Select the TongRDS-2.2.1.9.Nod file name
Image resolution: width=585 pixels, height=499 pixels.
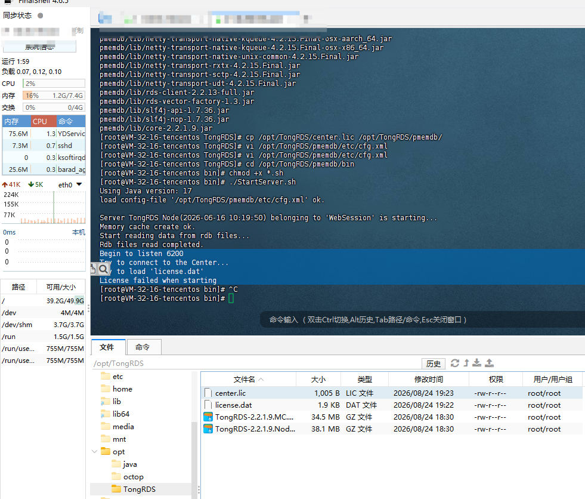255,429
